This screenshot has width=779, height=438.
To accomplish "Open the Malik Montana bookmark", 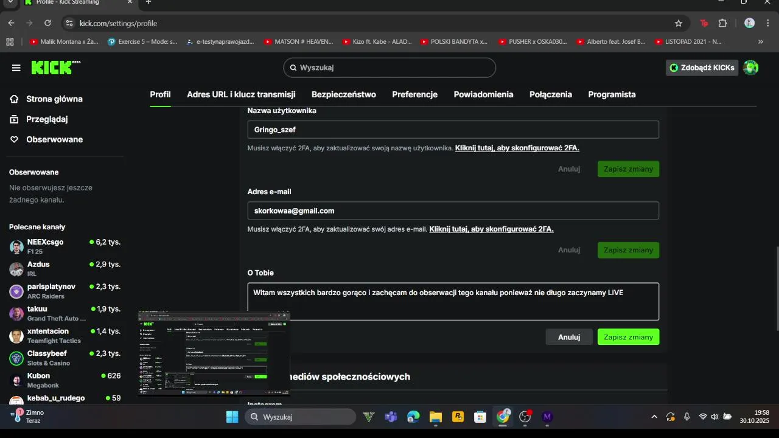I will (x=65, y=42).
